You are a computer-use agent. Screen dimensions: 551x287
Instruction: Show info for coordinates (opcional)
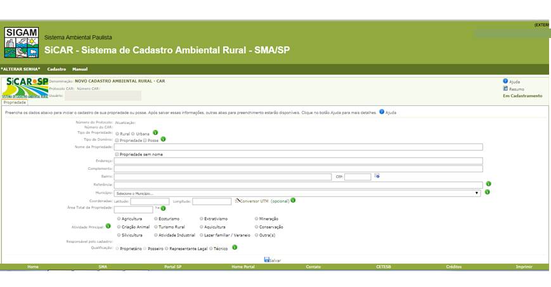293,200
